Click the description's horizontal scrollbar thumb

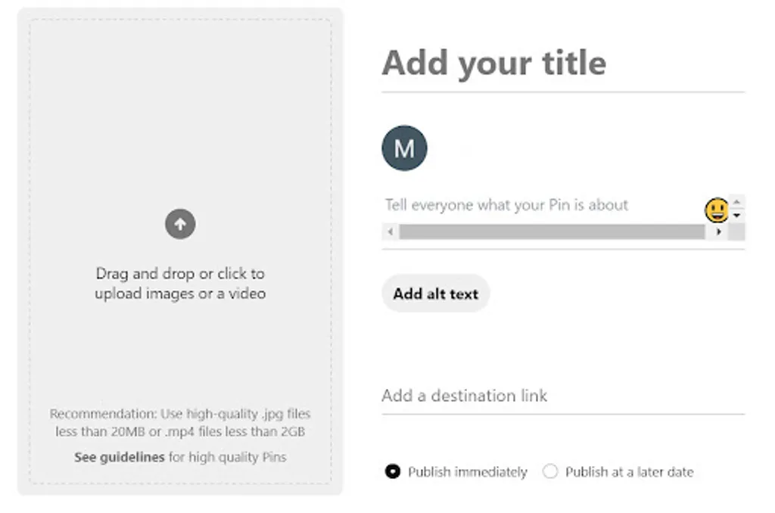(x=552, y=232)
